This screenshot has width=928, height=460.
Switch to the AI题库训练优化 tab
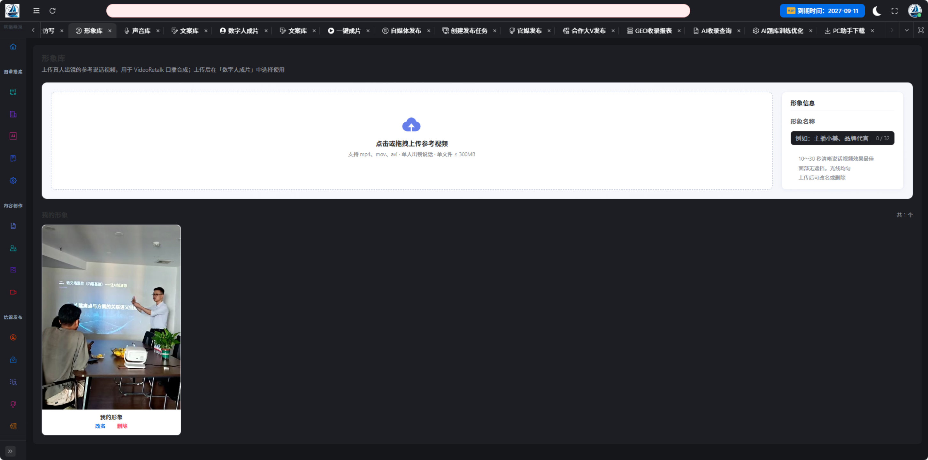(x=778, y=31)
